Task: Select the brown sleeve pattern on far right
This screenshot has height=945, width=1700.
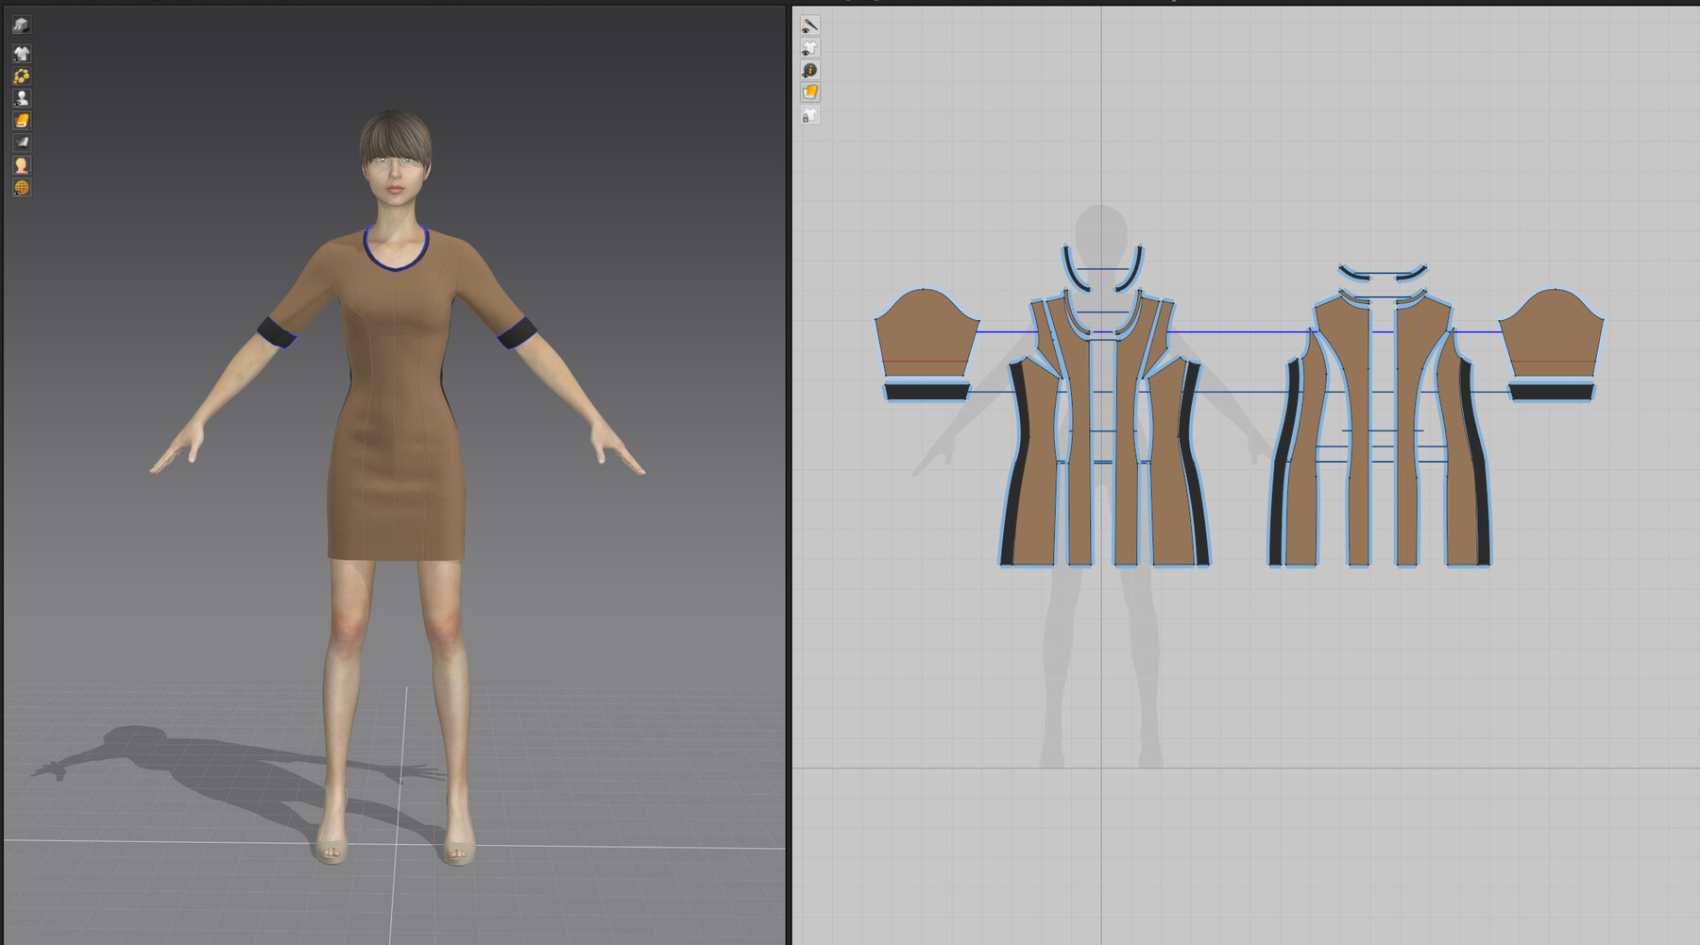Action: (1552, 332)
